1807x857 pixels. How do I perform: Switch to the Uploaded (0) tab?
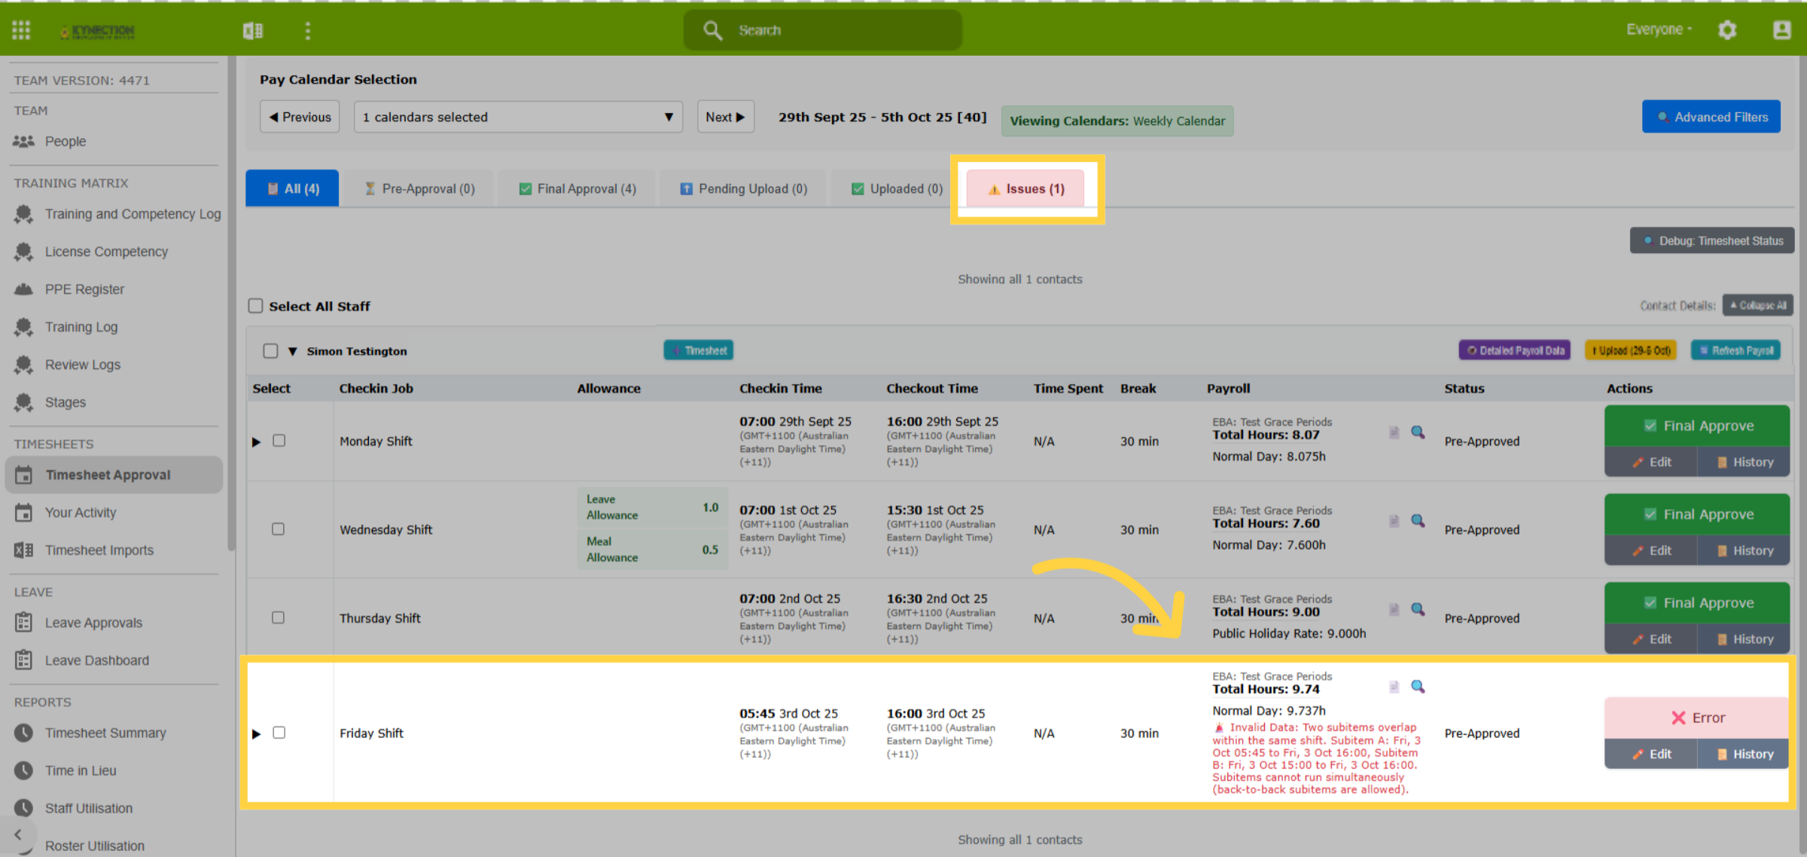click(897, 188)
